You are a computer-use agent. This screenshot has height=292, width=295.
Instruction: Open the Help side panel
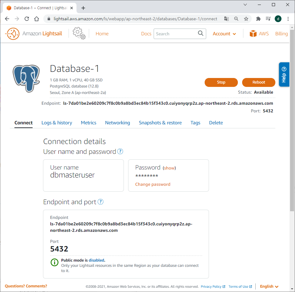[284, 74]
